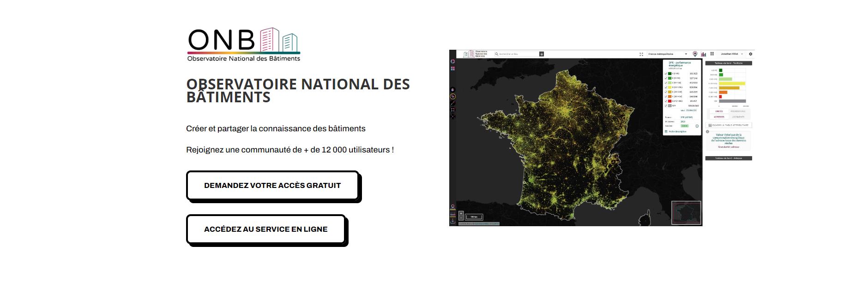The height and width of the screenshot is (293, 868).
Task: Uncheck the DPE class B legend checkbox
Action: [x=666, y=78]
